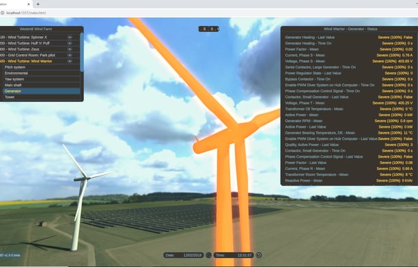The image size is (418, 267).
Task: Click Transformer Room Temperature - Mean row
Action: 349,175
